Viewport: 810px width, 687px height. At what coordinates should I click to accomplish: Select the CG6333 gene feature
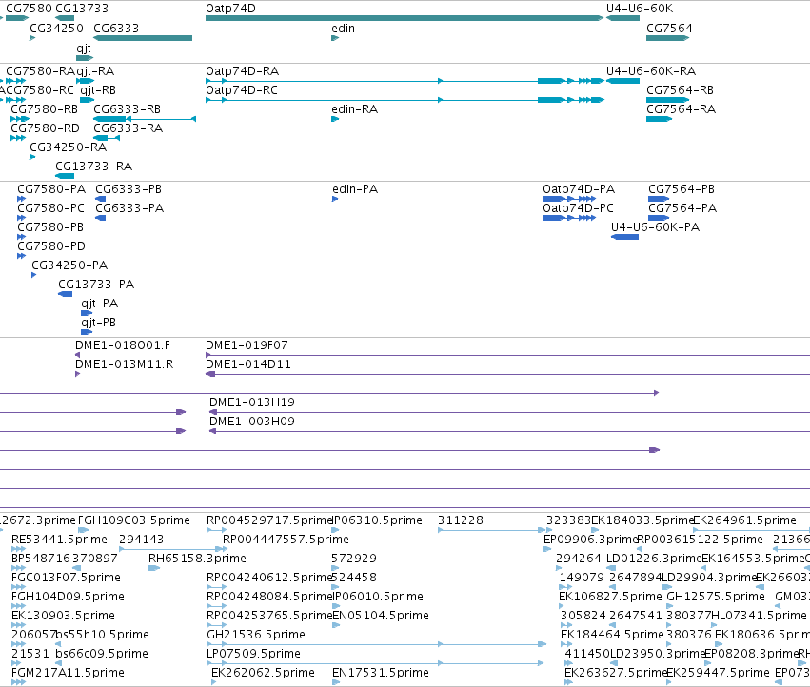[143, 38]
